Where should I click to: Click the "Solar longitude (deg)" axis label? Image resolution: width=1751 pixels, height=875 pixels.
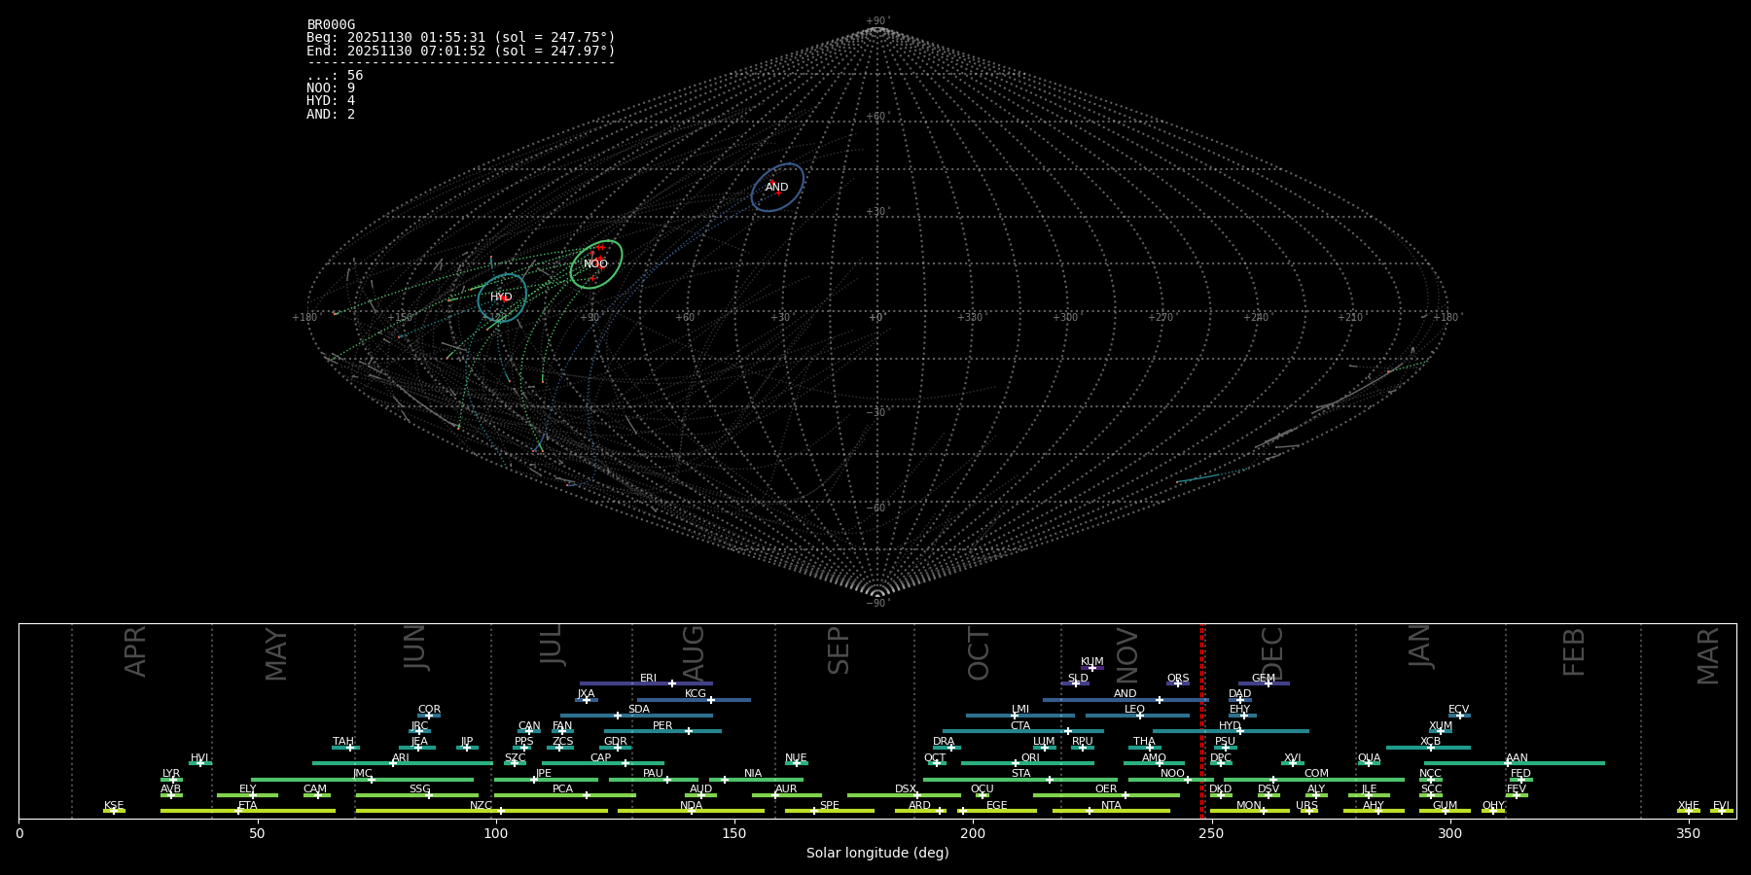pyautogui.click(x=876, y=854)
